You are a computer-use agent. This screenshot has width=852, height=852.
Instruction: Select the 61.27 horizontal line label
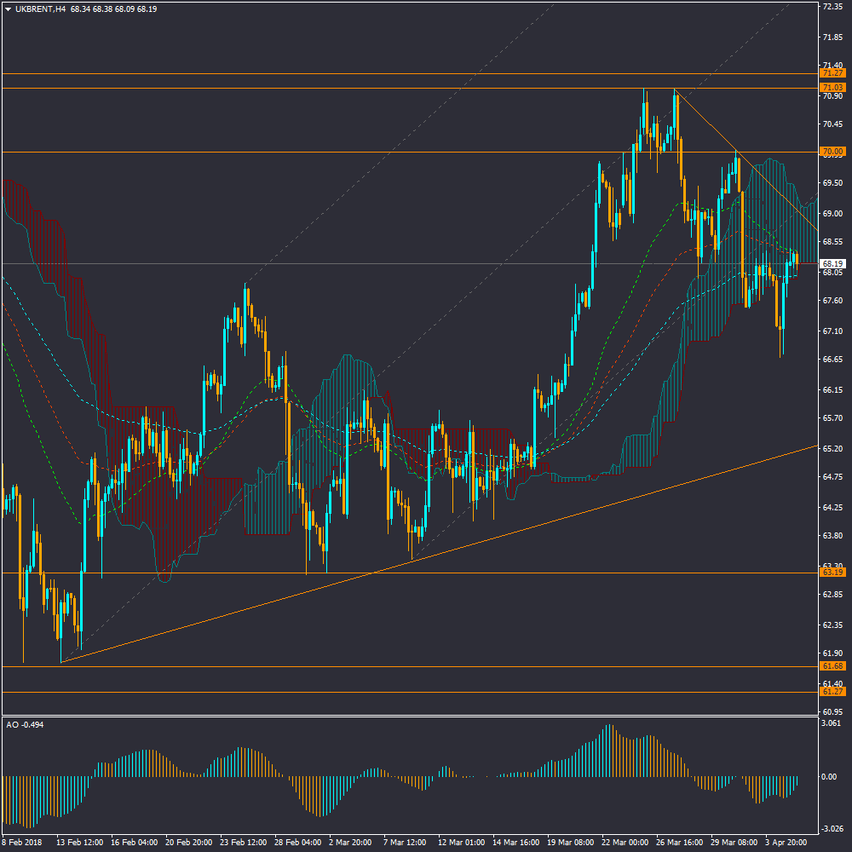point(832,693)
